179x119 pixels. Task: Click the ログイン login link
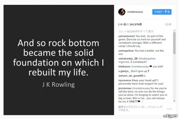point(123,107)
